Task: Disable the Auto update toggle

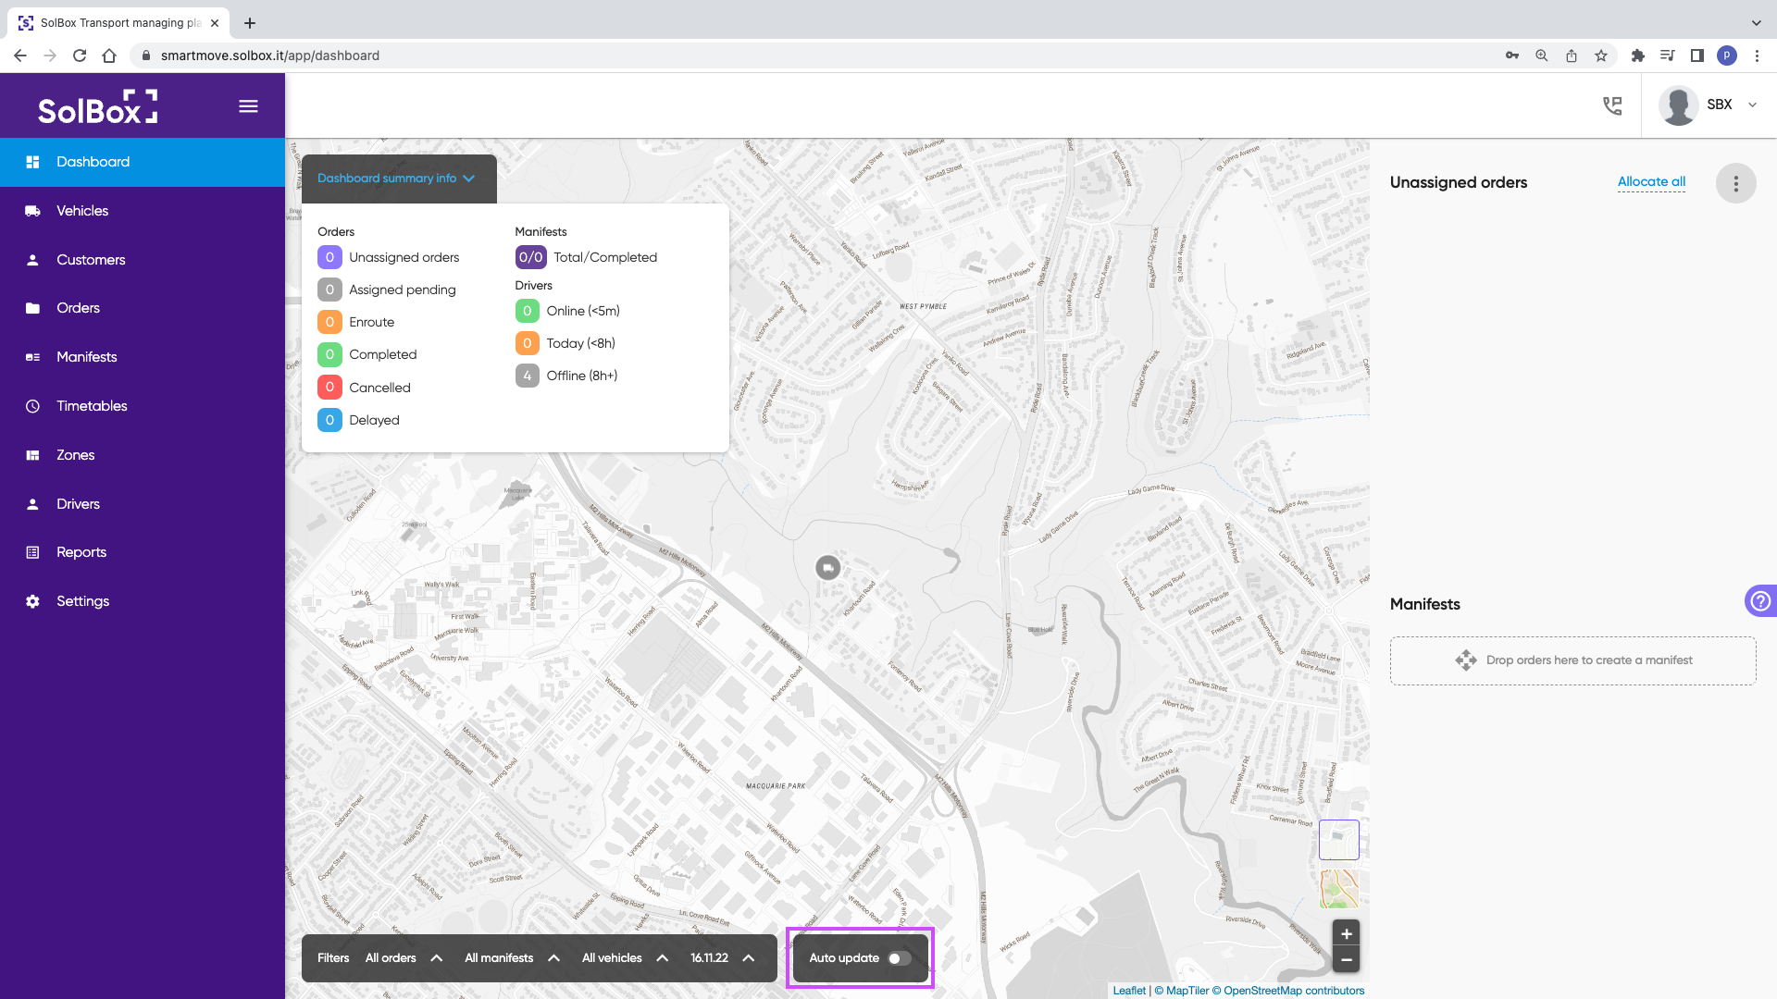Action: tap(899, 958)
